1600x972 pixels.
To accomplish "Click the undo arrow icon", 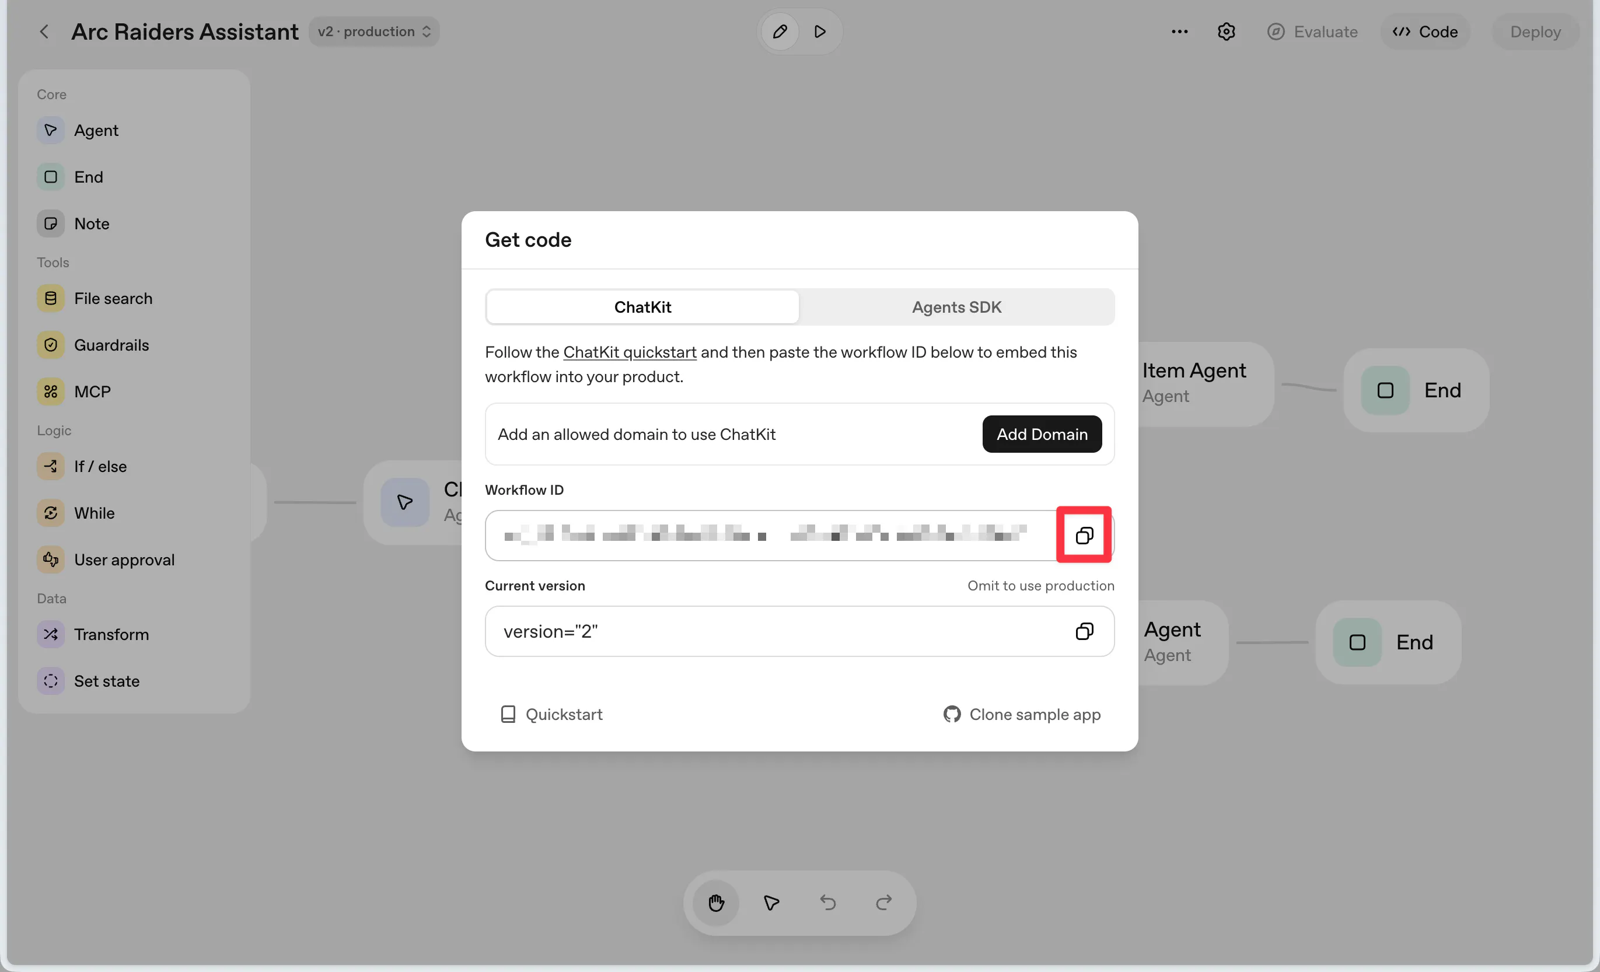I will (x=827, y=902).
